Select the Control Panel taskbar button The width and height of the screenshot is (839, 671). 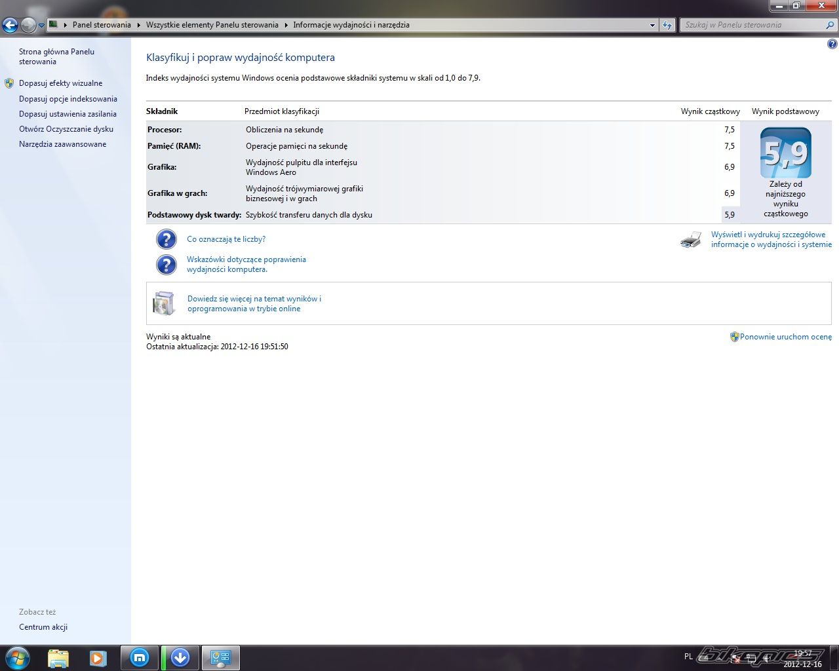click(x=220, y=657)
